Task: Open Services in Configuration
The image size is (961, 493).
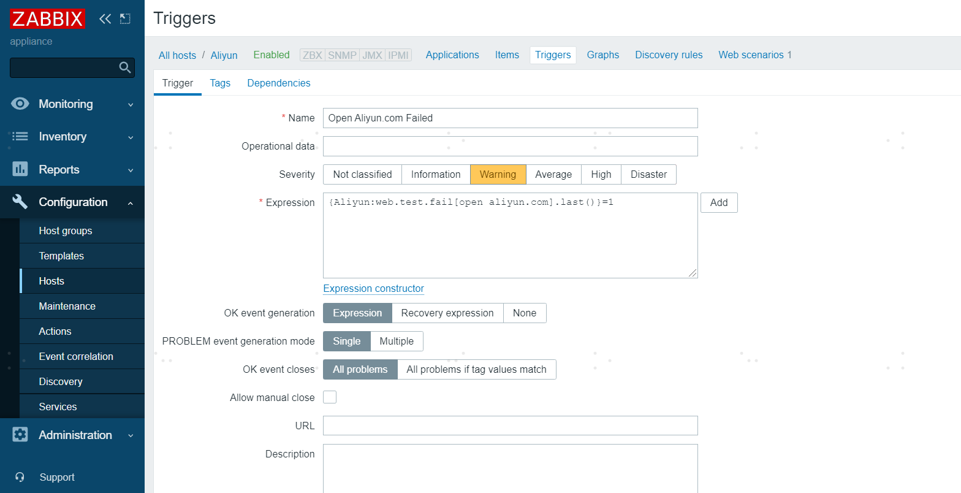Action: point(82,407)
